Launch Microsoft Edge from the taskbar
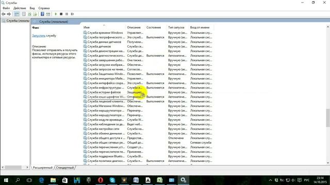This screenshot has height=185, width=330. tap(41, 180)
